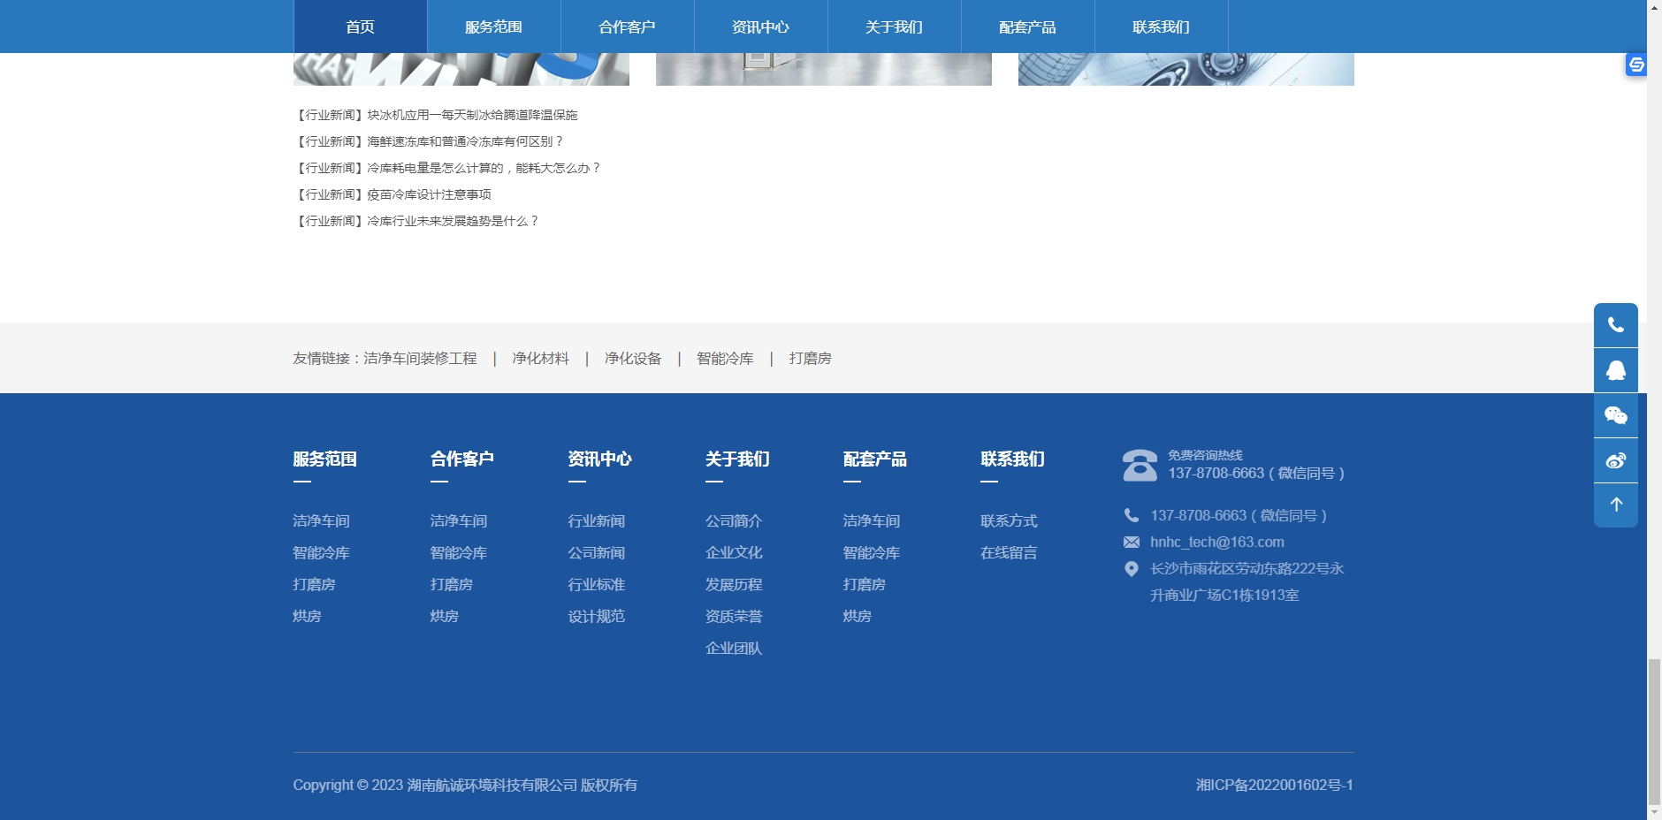The width and height of the screenshot is (1662, 820).
Task: Click 公司简介 under 关于我们 footer column
Action: (733, 521)
